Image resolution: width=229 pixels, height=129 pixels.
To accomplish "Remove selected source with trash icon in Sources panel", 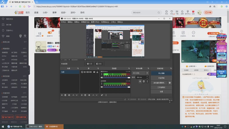I will [x=85, y=95].
